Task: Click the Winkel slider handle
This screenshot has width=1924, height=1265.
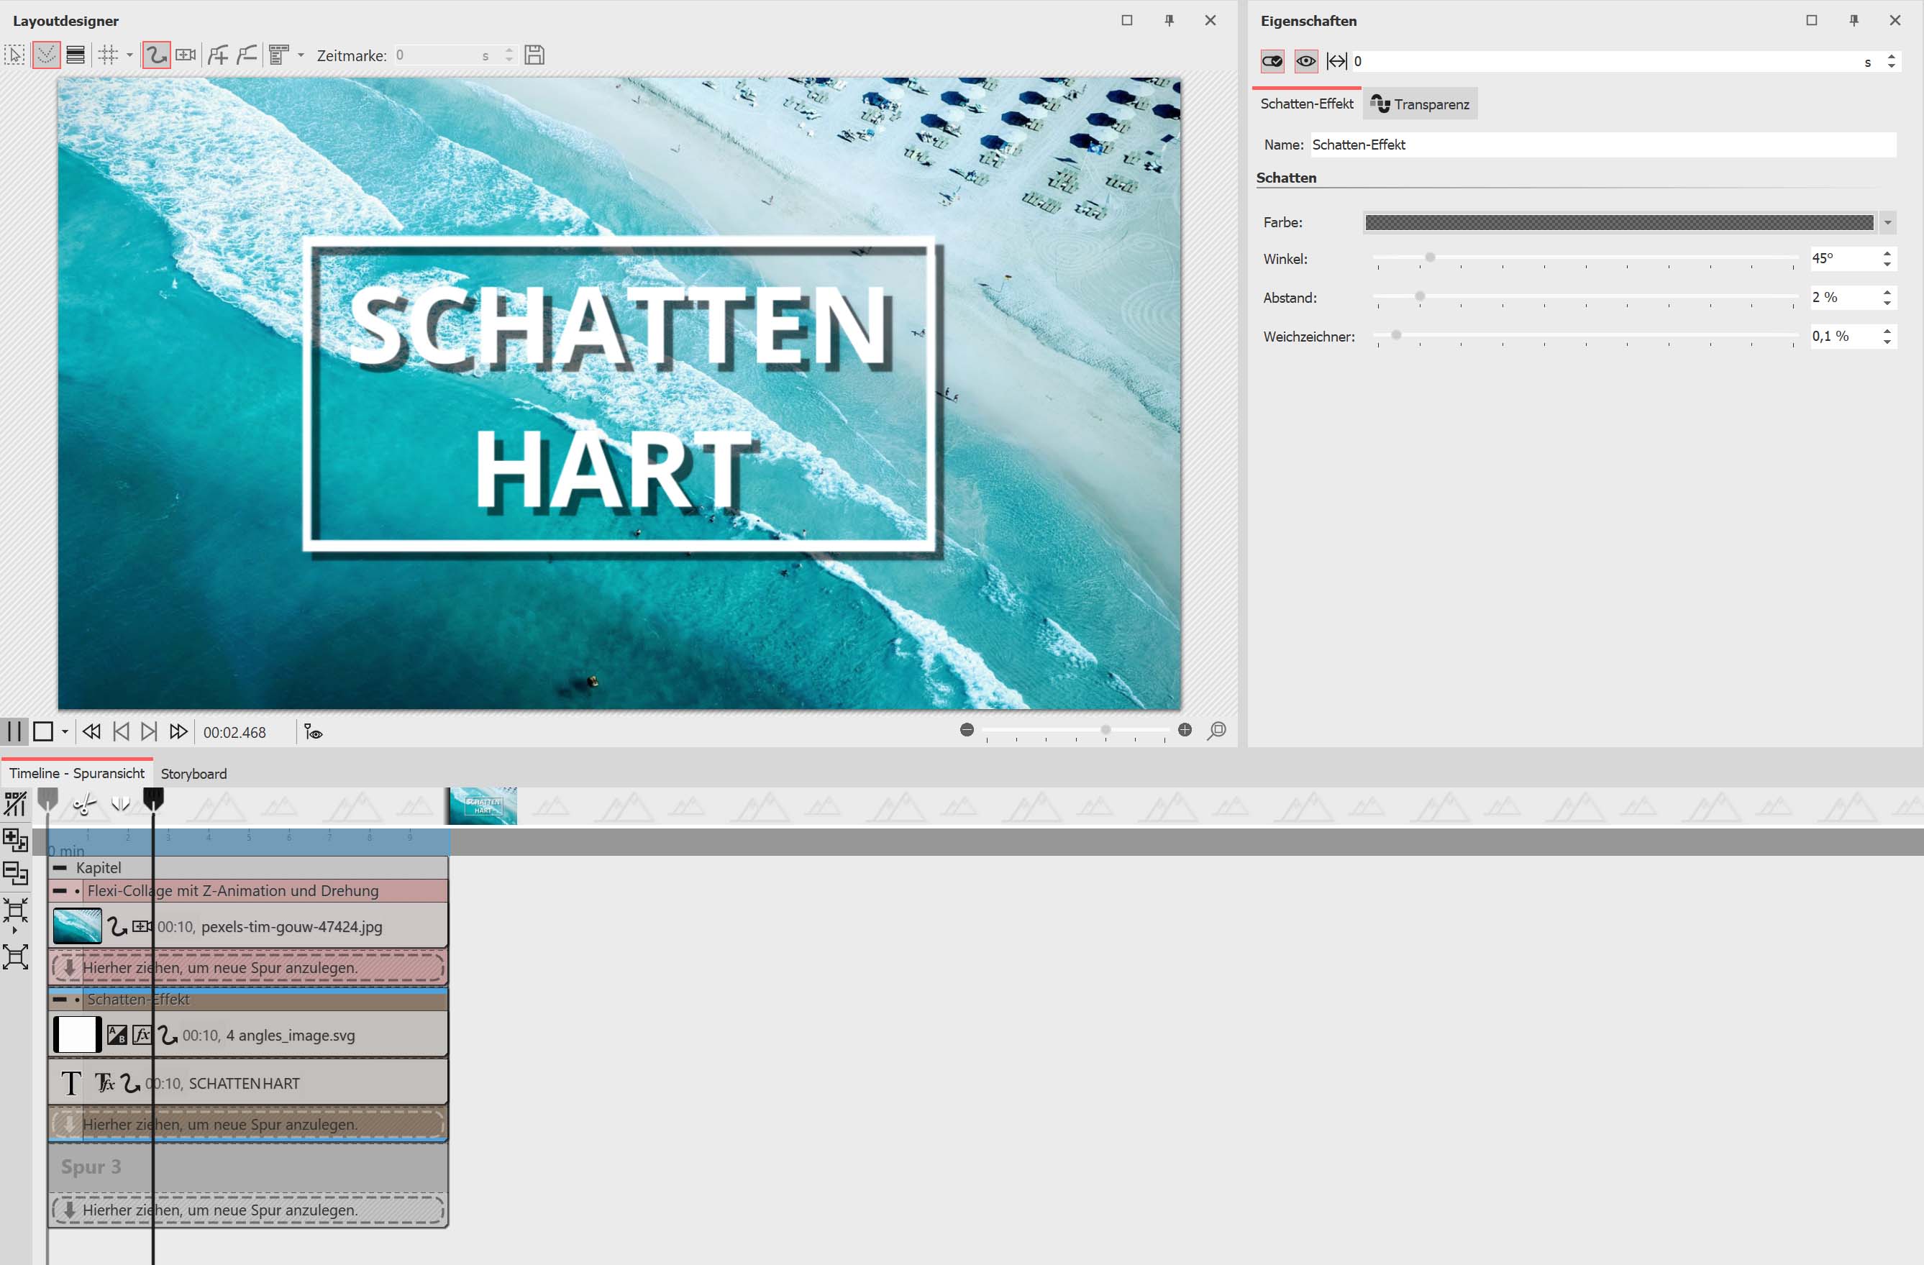Action: coord(1429,258)
